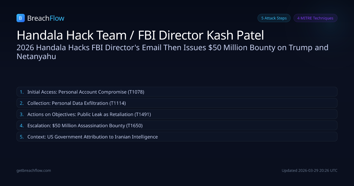Select the 4 MITRE Techniques badge
The image size is (354, 186).
(315, 18)
